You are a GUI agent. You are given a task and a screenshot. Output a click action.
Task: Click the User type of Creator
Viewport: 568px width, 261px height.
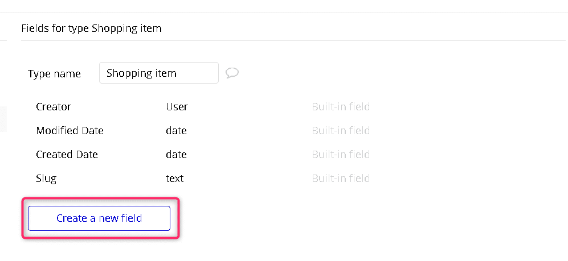pos(177,107)
